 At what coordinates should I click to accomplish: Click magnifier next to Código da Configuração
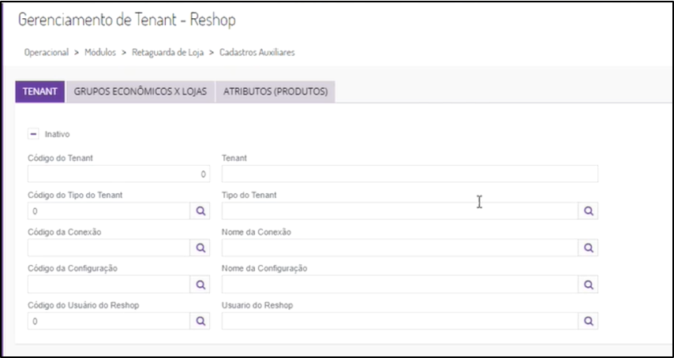click(x=200, y=285)
